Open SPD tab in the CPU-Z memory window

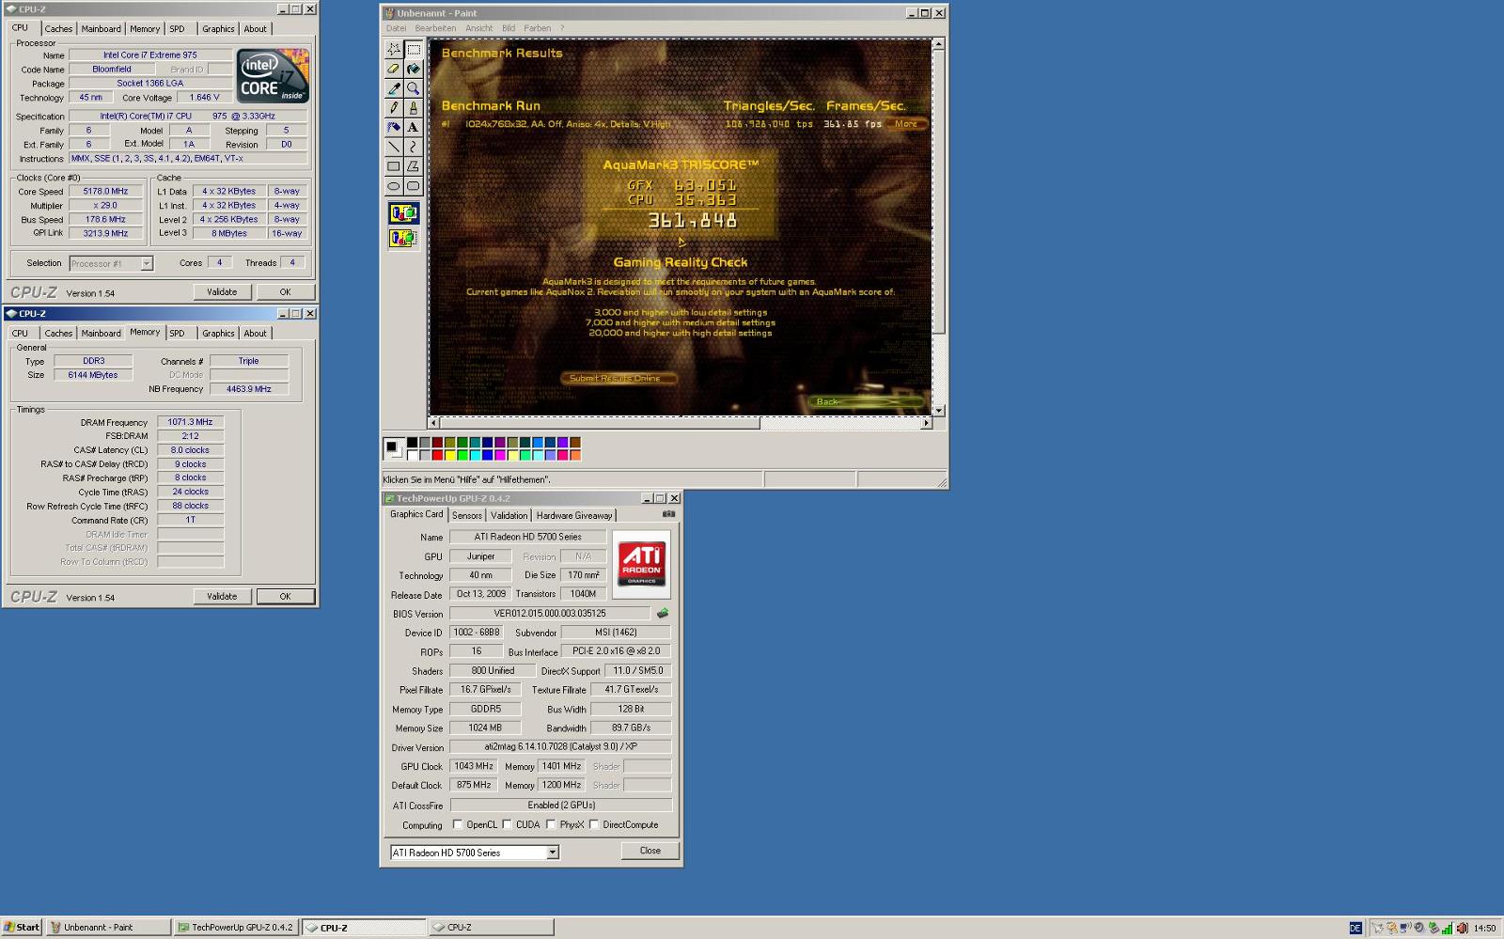pyautogui.click(x=177, y=334)
